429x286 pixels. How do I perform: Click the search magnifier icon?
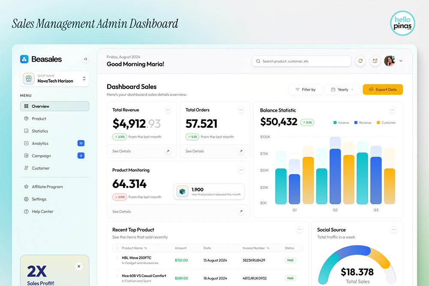pos(258,61)
